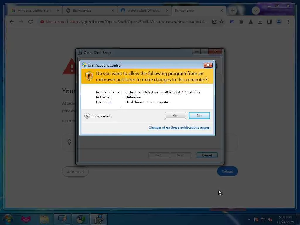Open Change when these notifications appear link

tap(180, 127)
